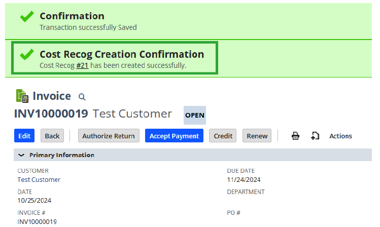This screenshot has width=380, height=227.
Task: Click the green invoice calculator icon
Action: point(22,96)
